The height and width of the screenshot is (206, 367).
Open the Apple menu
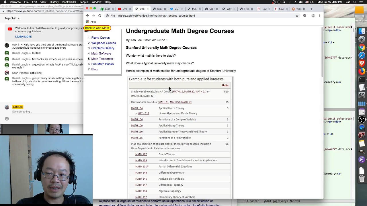5,2
